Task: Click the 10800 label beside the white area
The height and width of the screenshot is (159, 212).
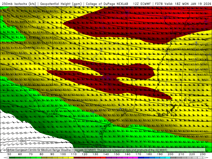Action: [x=22, y=141]
